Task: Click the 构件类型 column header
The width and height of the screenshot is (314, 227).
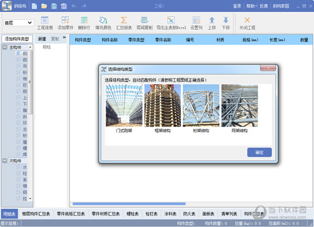Action: [83, 40]
